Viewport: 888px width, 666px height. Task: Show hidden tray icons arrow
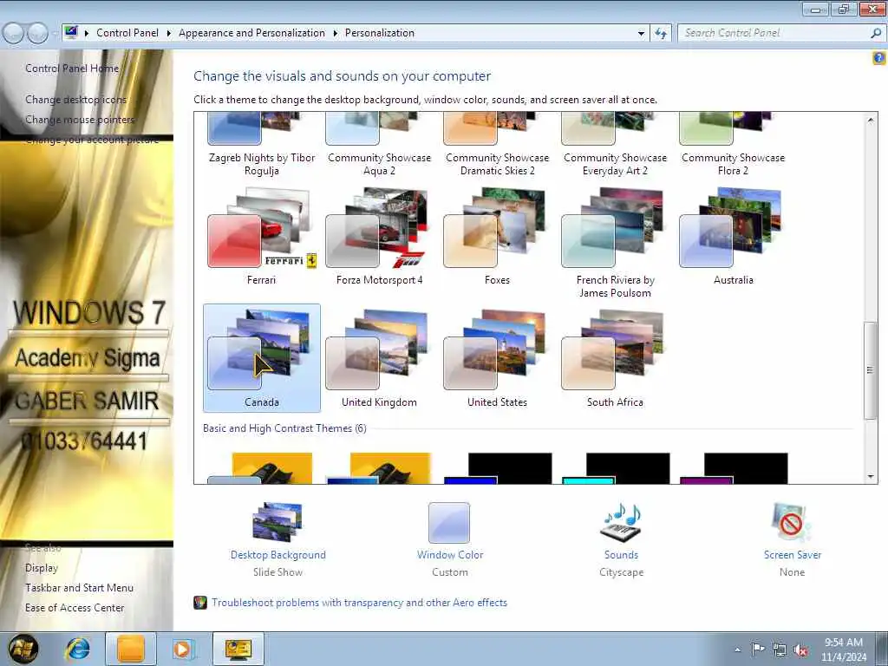[x=737, y=650]
